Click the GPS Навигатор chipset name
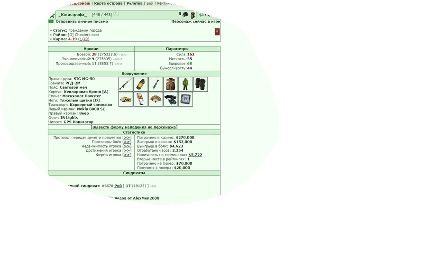The height and width of the screenshot is (270, 441). (x=78, y=122)
